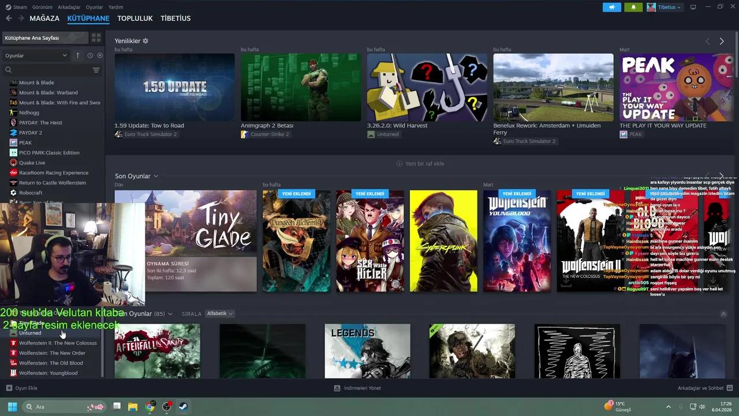Open the Yenilikler settings gear
The height and width of the screenshot is (416, 739).
coord(145,41)
